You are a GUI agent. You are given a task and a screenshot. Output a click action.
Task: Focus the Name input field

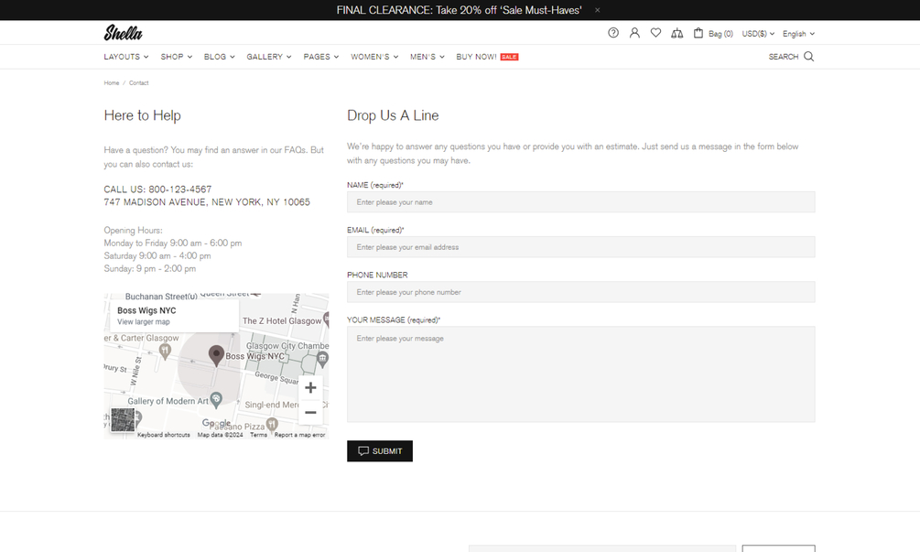pos(581,201)
